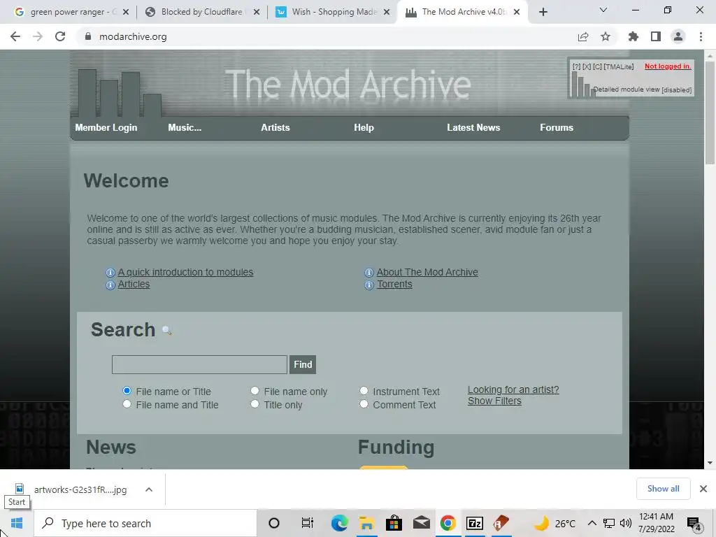This screenshot has height=537, width=716.
Task: Open the Articles link
Action: [134, 284]
